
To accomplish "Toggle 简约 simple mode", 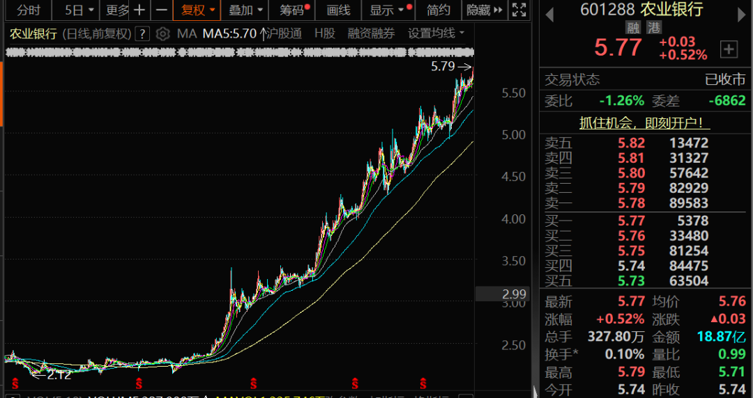I will [439, 10].
